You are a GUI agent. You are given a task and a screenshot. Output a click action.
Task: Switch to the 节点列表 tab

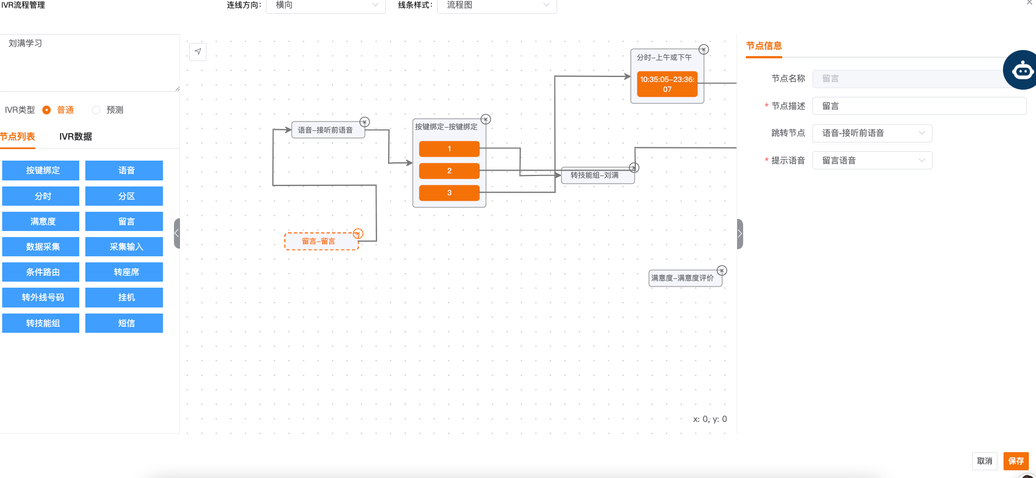pyautogui.click(x=18, y=136)
